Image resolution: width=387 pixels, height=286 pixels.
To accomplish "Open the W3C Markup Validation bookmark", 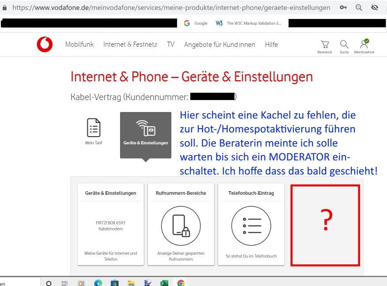I will 248,23.
